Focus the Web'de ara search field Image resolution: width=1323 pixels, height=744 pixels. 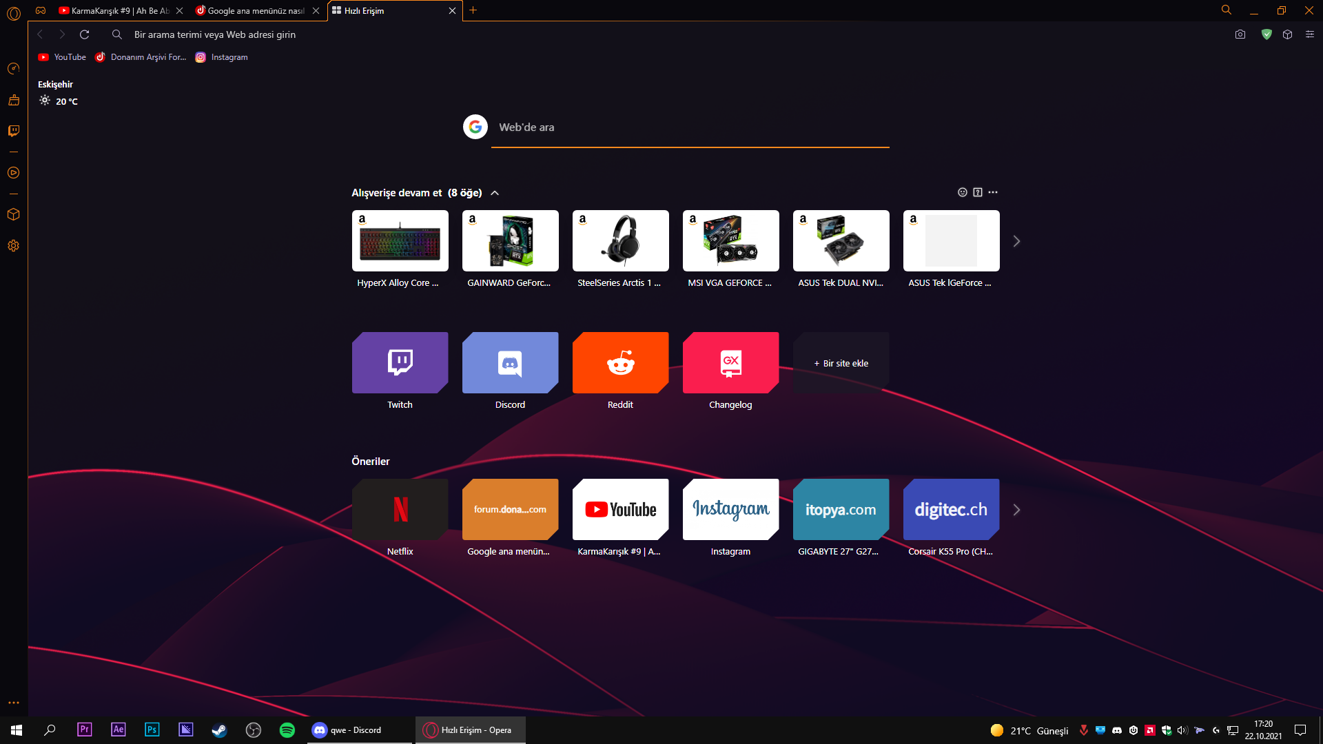point(690,127)
